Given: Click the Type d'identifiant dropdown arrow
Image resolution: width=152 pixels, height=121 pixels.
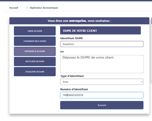Looking at the screenshot, I should (141, 82).
